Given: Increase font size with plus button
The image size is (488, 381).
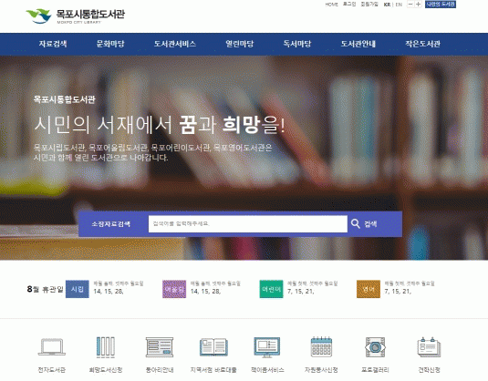Looking at the screenshot, I should pos(419,4).
